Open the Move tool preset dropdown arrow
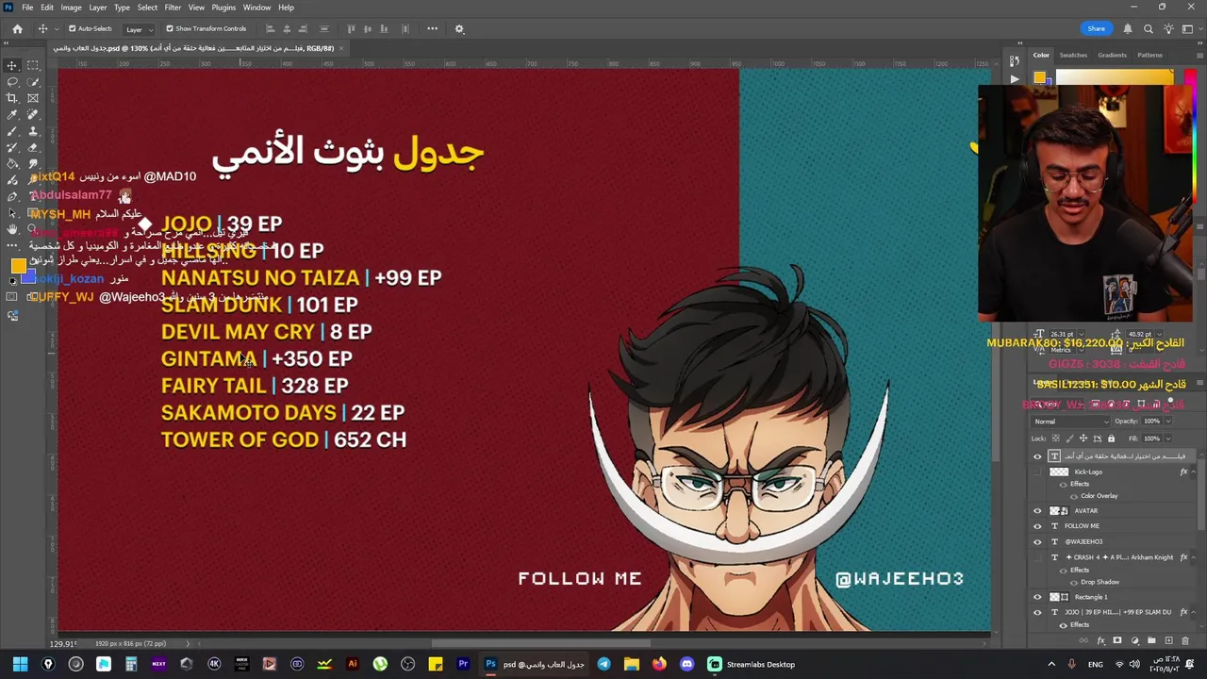 click(x=56, y=29)
